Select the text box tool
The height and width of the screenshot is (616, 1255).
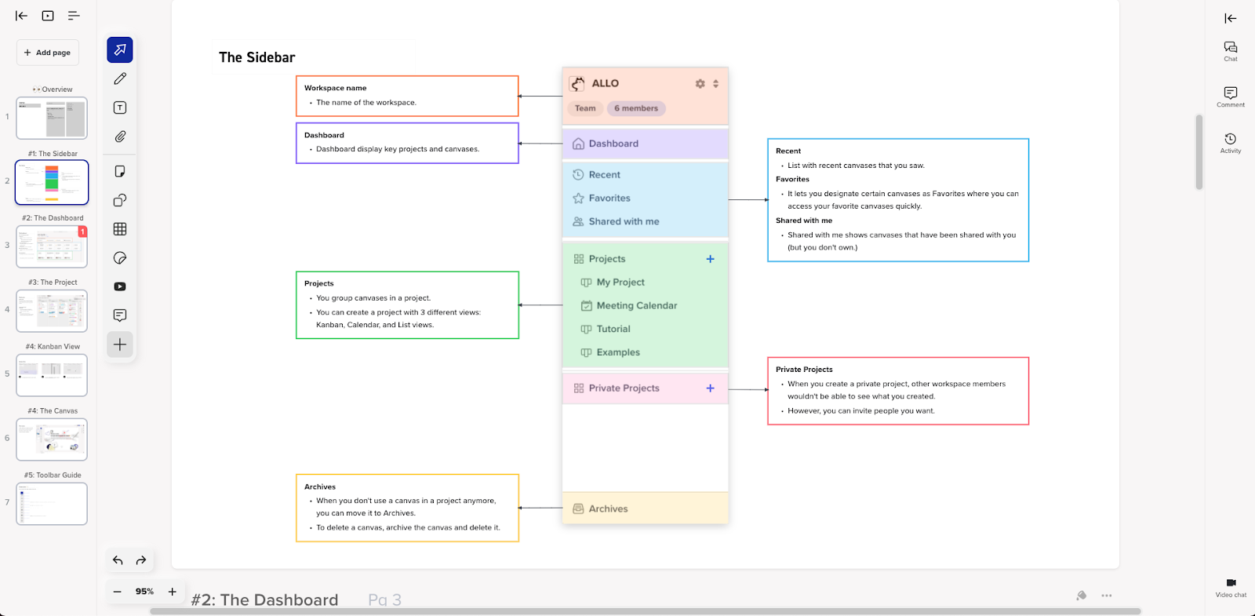120,108
